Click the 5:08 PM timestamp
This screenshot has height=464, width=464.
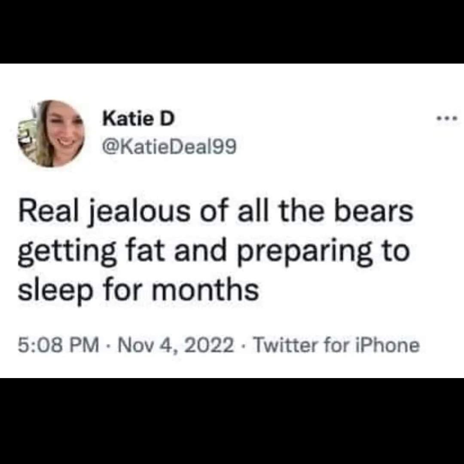[x=58, y=345]
